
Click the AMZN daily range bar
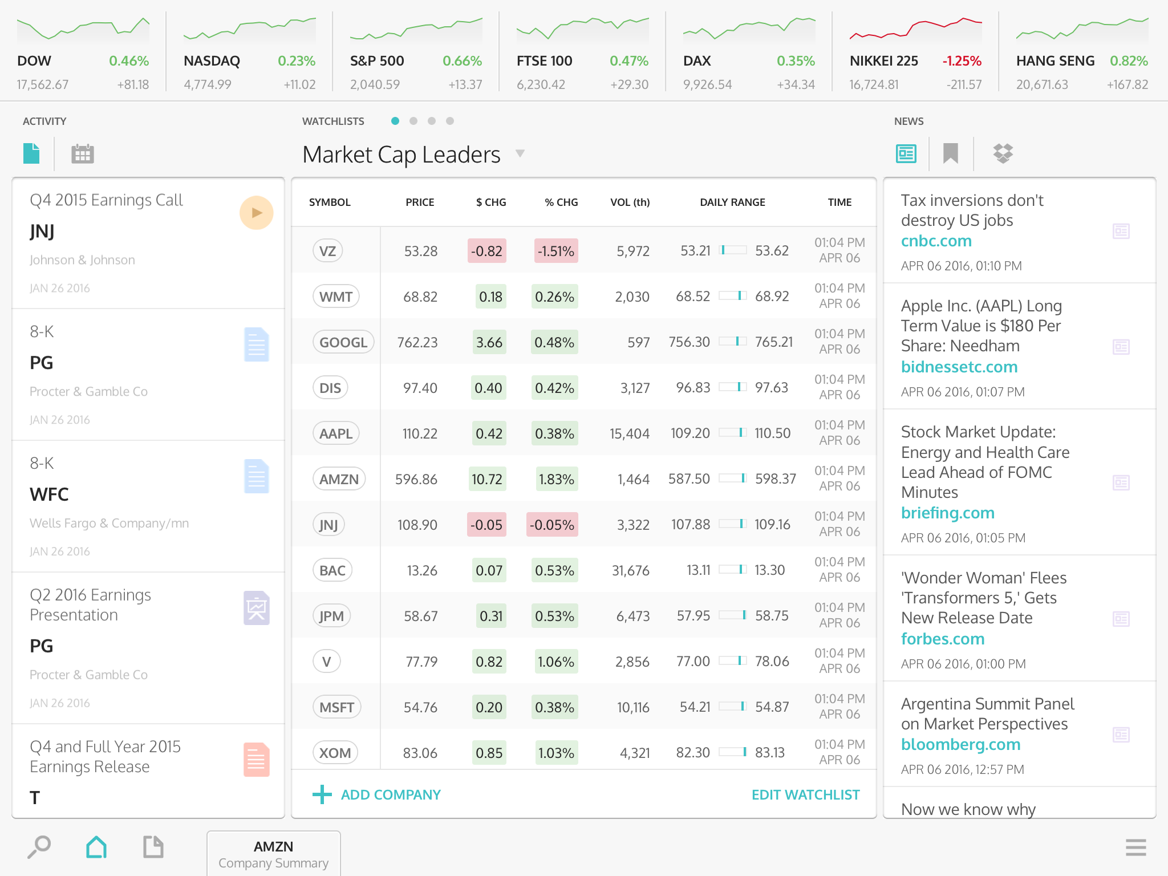tap(733, 478)
